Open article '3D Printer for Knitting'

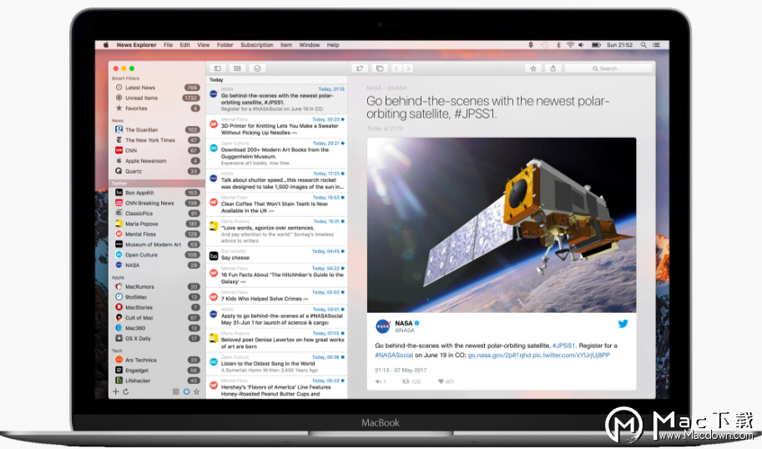[276, 126]
